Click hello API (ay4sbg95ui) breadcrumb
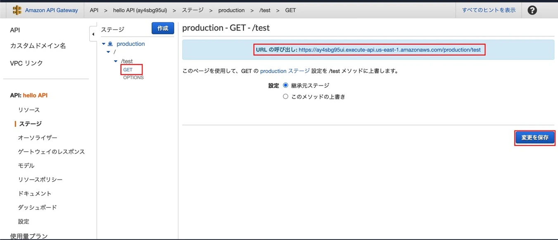558x240 pixels. click(140, 10)
